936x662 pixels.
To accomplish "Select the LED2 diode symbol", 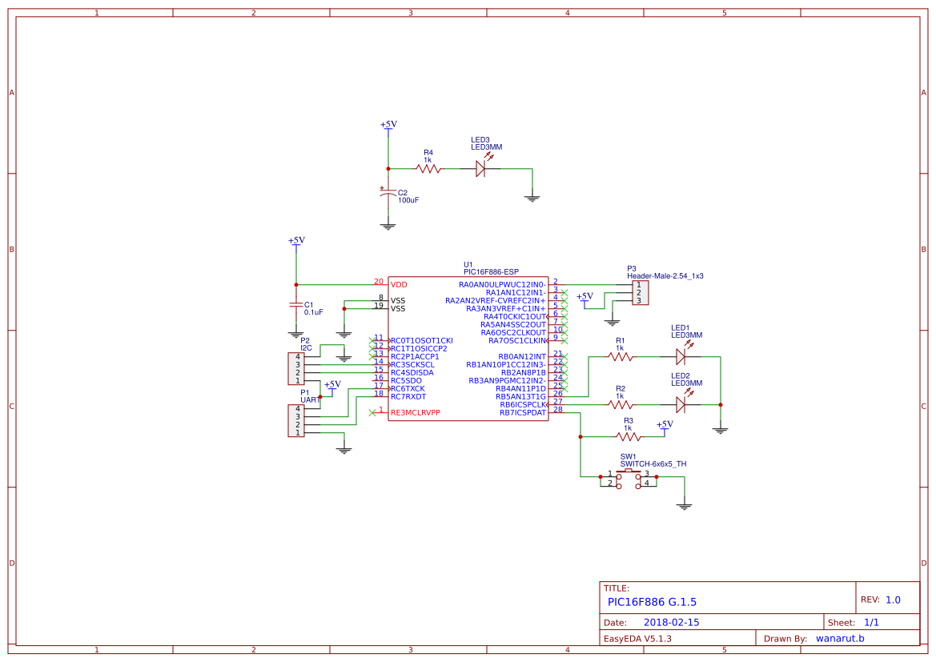I will [x=681, y=405].
